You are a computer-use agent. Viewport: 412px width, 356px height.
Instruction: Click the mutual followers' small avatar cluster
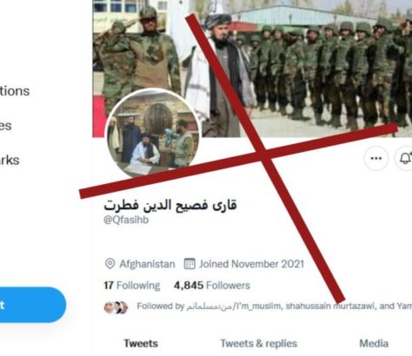116,307
